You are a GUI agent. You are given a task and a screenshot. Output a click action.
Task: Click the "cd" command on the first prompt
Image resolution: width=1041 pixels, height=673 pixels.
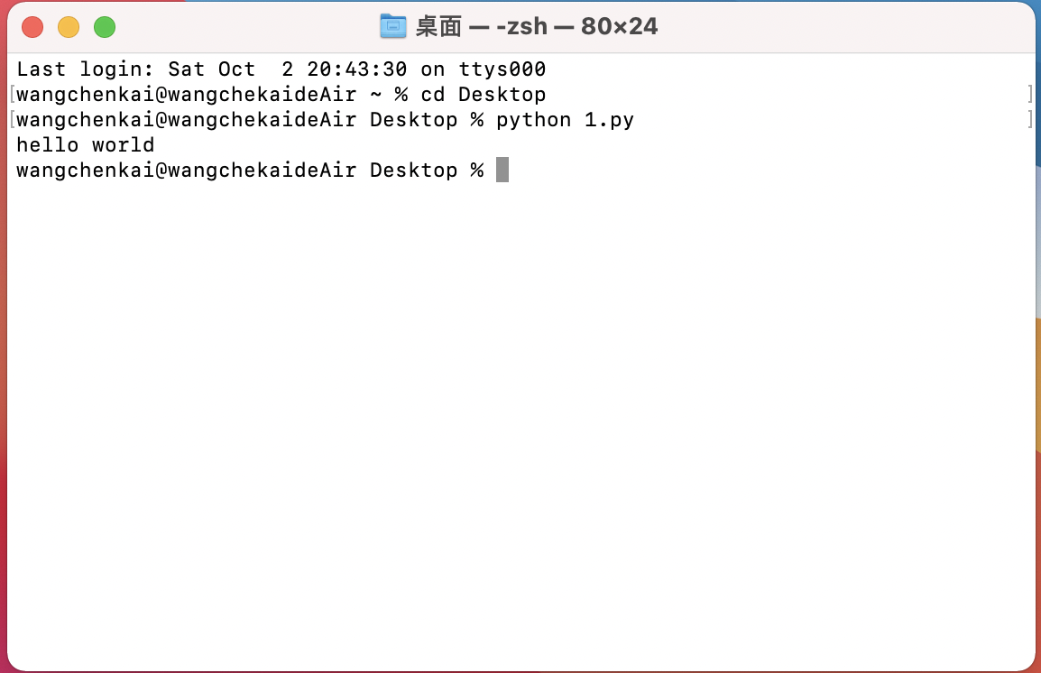coord(433,94)
